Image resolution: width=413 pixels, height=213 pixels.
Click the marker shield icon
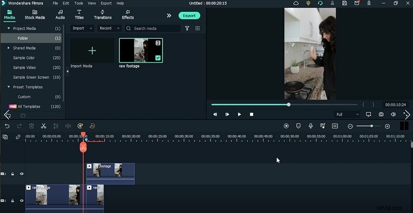(298, 126)
